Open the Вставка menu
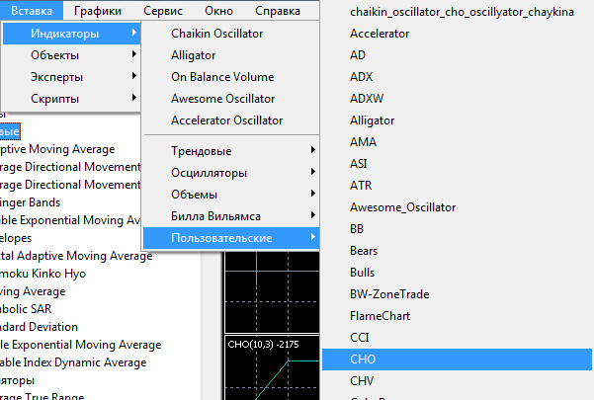The height and width of the screenshot is (400, 594). (x=32, y=10)
